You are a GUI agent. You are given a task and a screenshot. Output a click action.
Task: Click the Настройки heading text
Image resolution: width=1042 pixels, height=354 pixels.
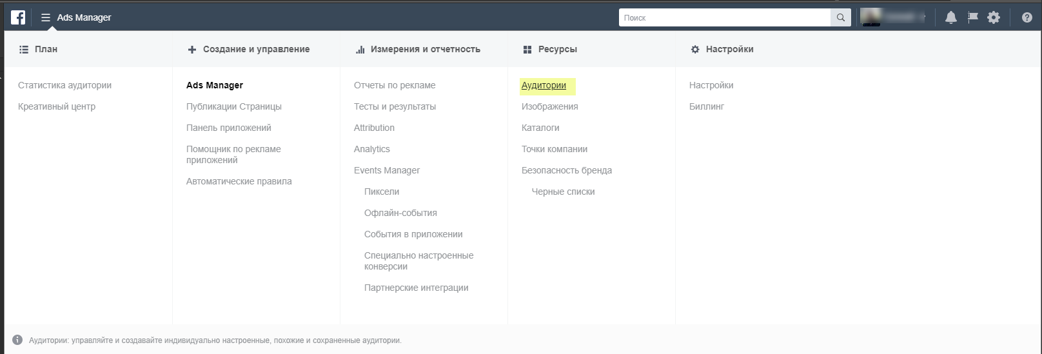pos(729,49)
